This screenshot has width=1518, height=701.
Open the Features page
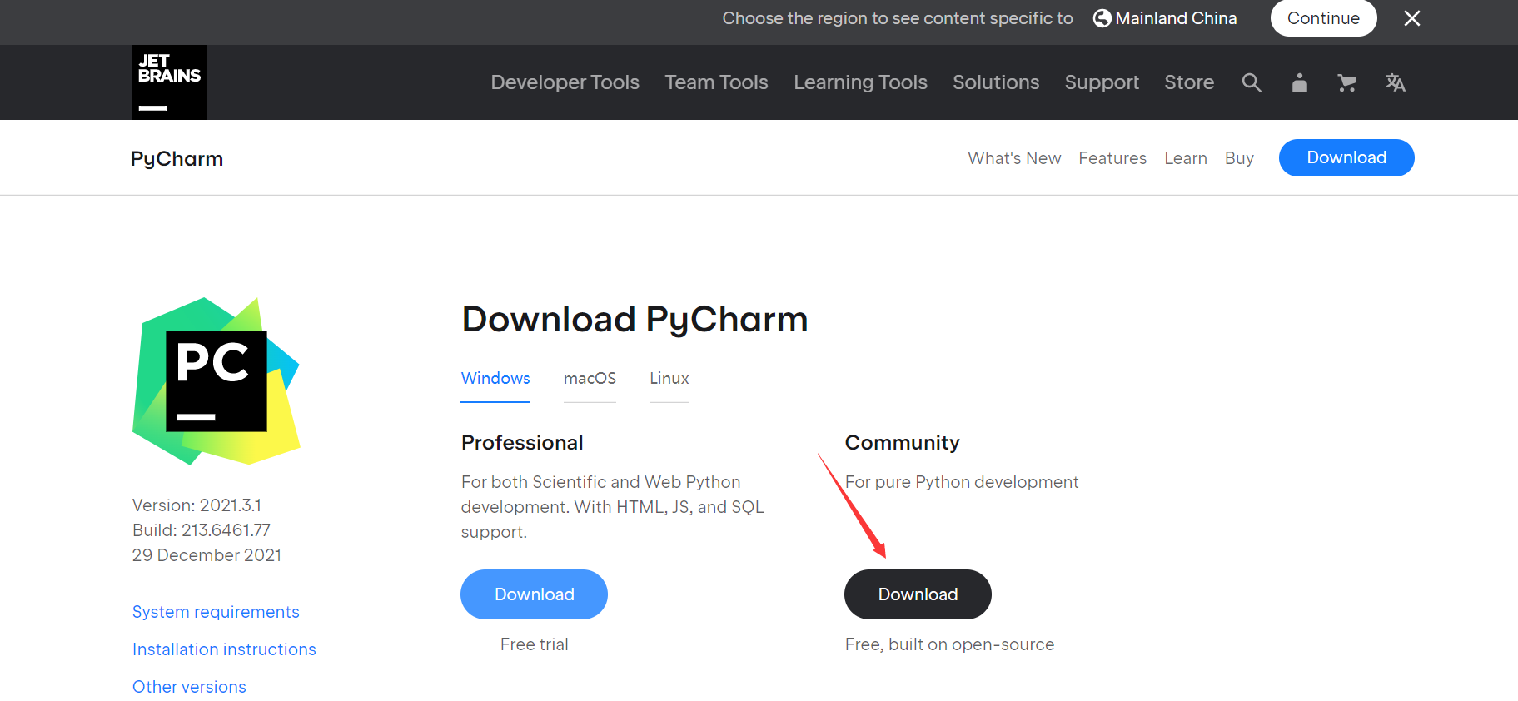point(1112,158)
